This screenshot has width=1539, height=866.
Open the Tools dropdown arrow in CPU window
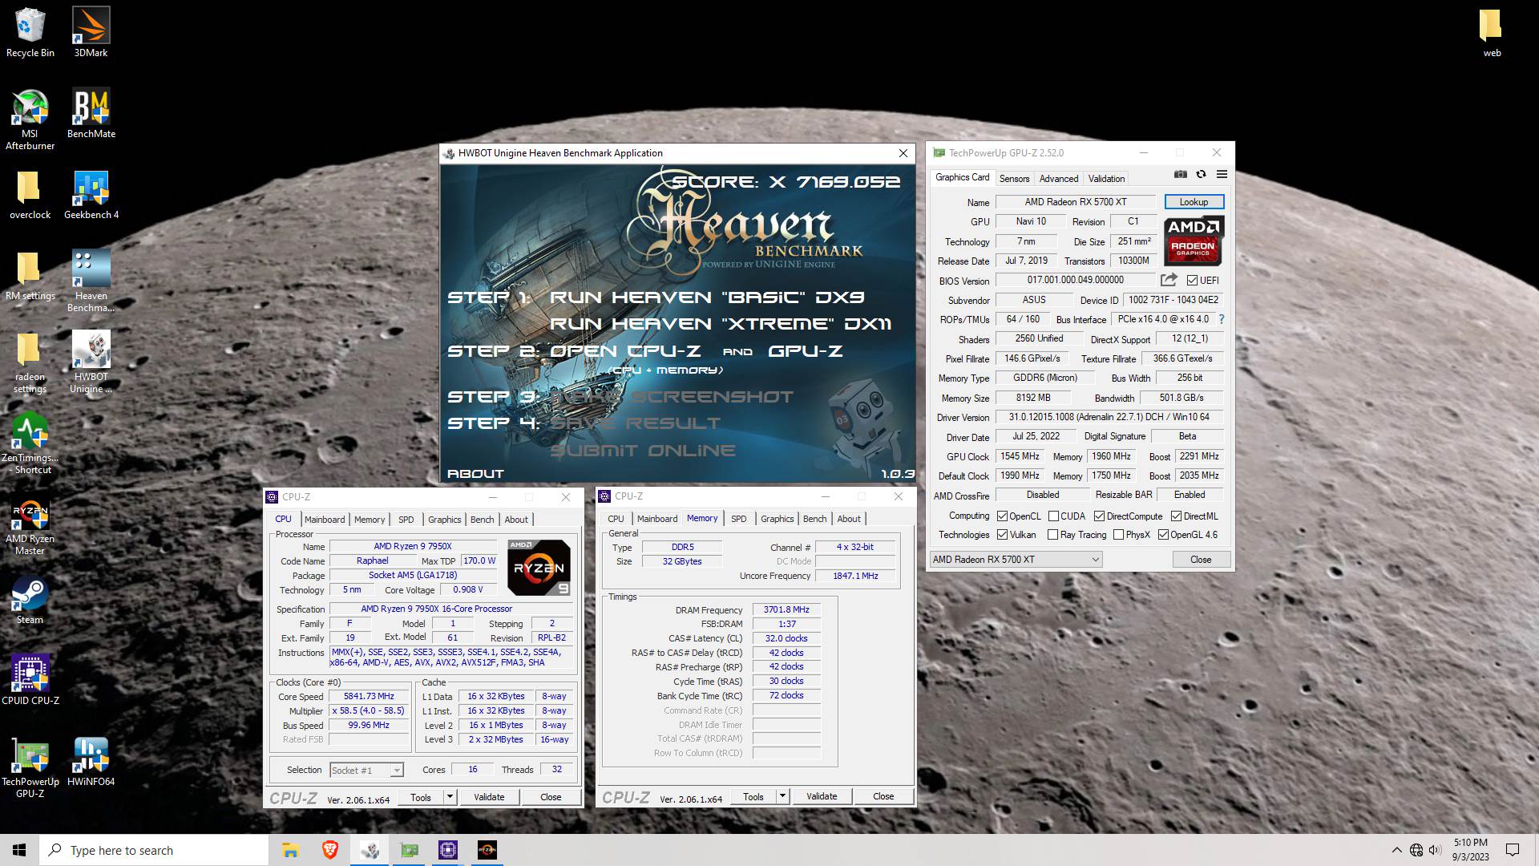click(450, 797)
